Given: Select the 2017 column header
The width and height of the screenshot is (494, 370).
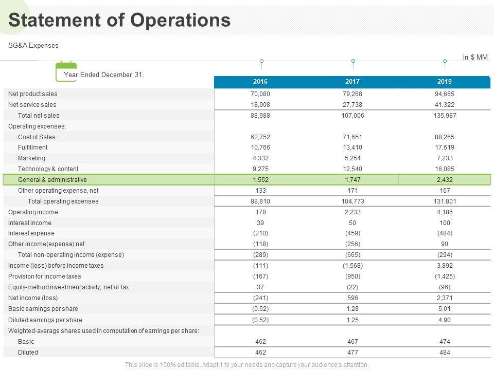Looking at the screenshot, I should 352,82.
